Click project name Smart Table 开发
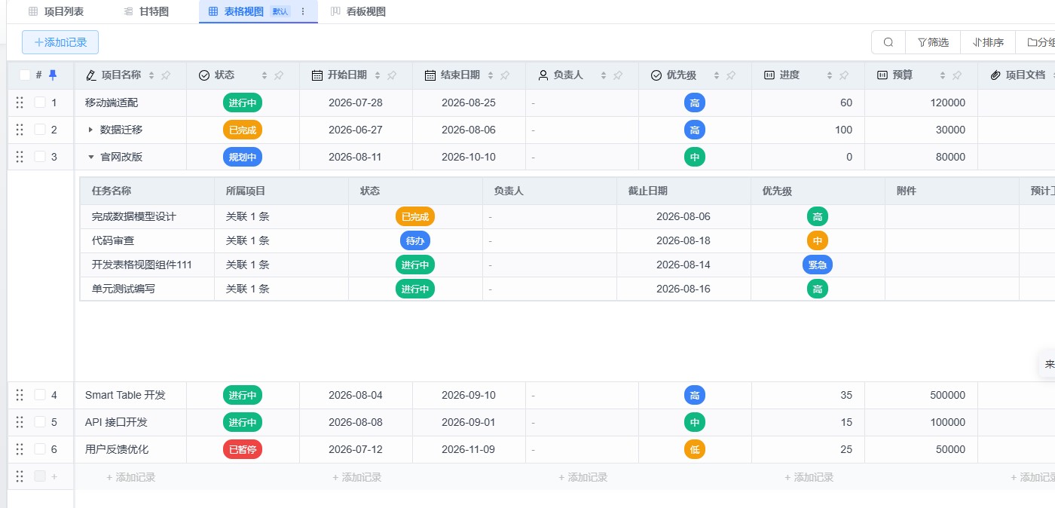Image resolution: width=1055 pixels, height=508 pixels. [125, 395]
